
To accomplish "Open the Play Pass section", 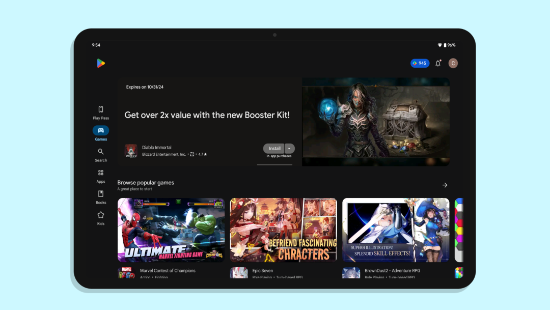I will pos(101,112).
